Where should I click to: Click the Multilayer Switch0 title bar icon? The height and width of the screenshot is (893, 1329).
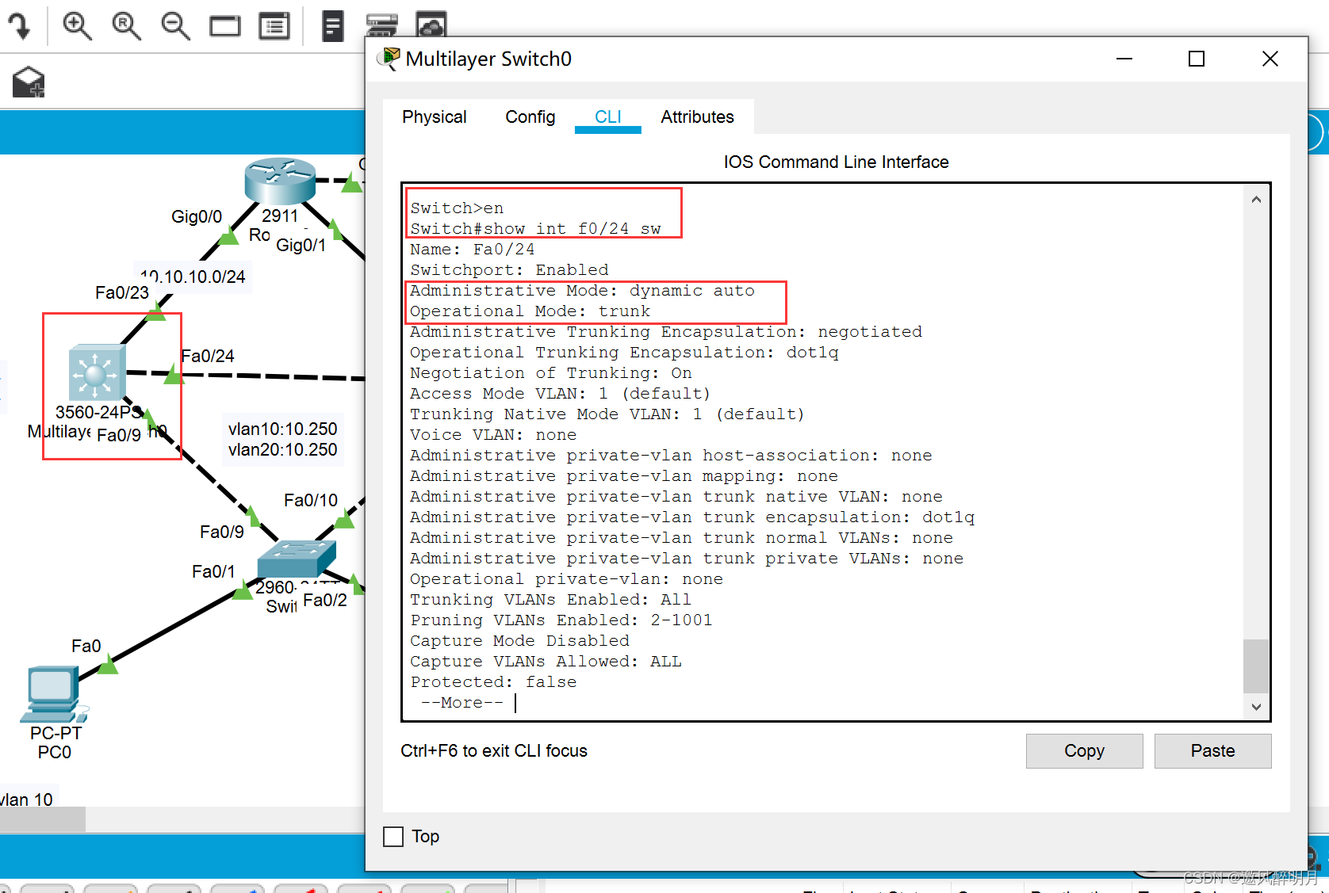(389, 59)
